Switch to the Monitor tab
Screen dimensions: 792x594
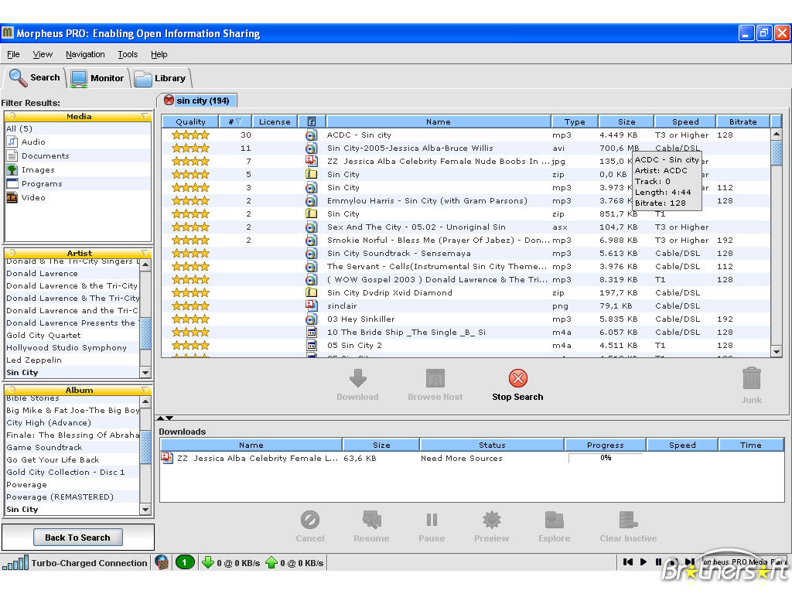pos(97,78)
